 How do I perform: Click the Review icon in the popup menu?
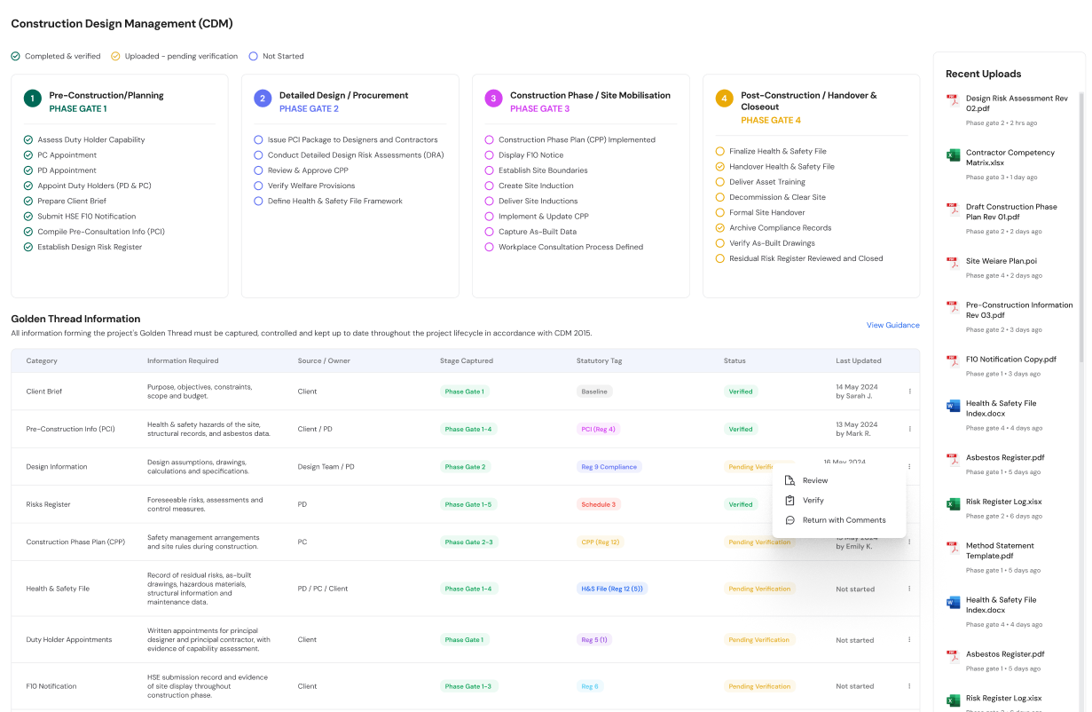click(x=790, y=480)
